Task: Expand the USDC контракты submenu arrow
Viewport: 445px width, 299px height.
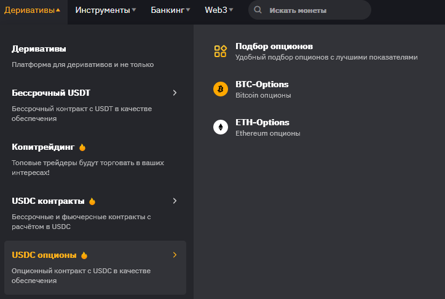Action: 175,201
